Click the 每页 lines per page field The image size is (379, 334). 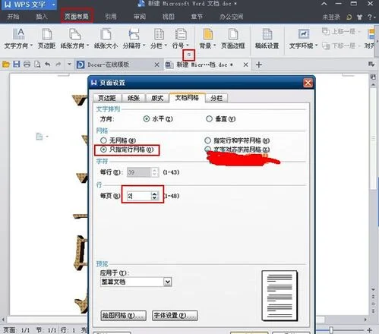pyautogui.click(x=139, y=196)
